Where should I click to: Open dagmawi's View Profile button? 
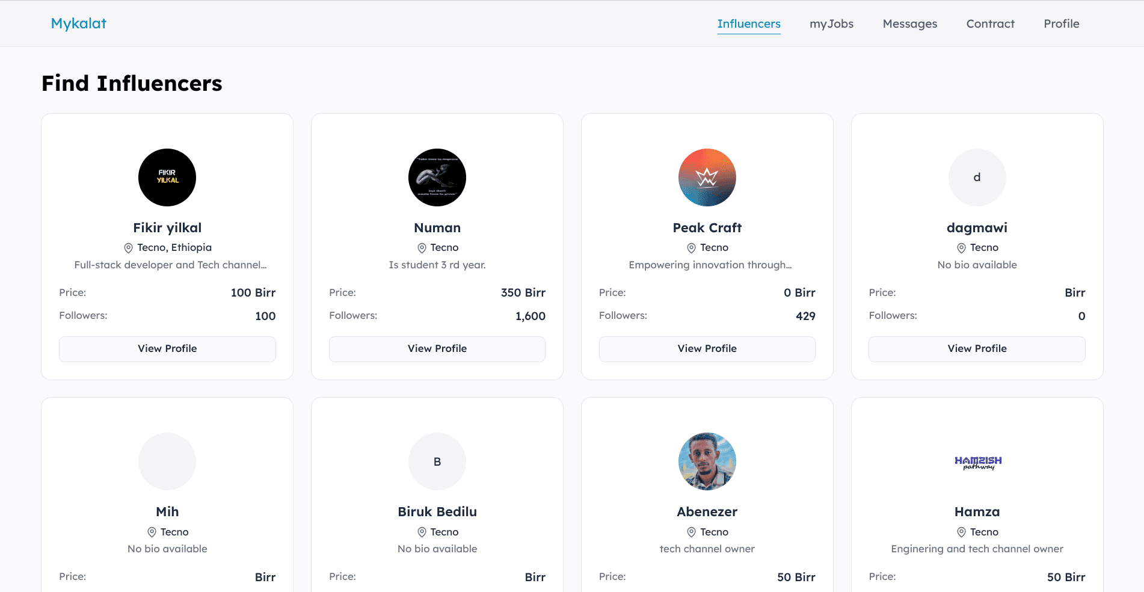pos(977,349)
